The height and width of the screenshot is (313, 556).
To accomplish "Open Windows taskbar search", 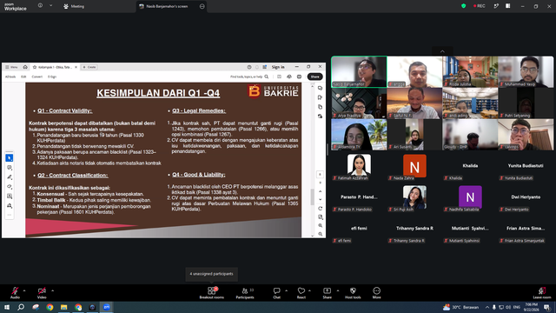I will tap(21, 307).
